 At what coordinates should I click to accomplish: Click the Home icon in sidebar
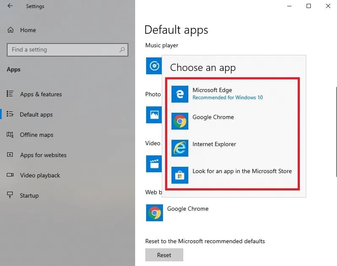pyautogui.click(x=11, y=30)
